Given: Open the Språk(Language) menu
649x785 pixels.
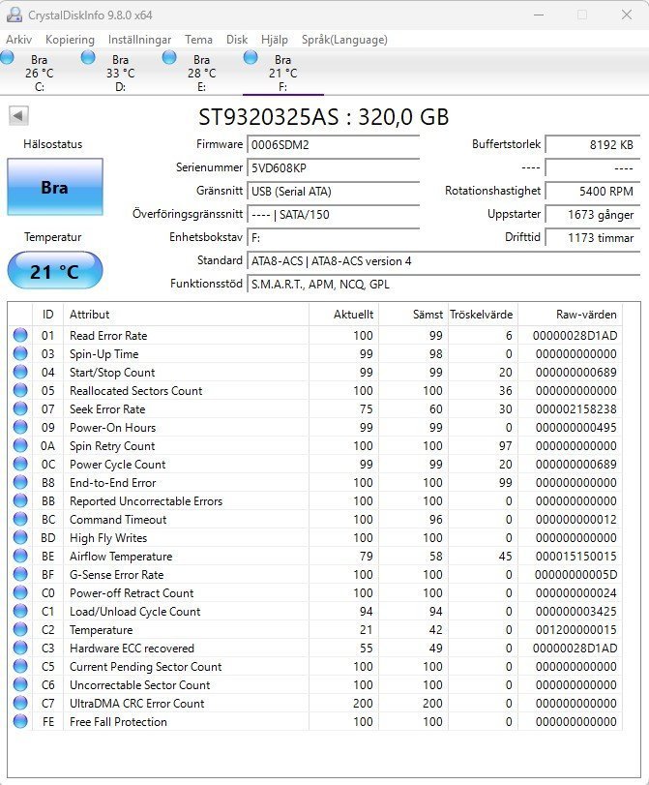Looking at the screenshot, I should 344,40.
